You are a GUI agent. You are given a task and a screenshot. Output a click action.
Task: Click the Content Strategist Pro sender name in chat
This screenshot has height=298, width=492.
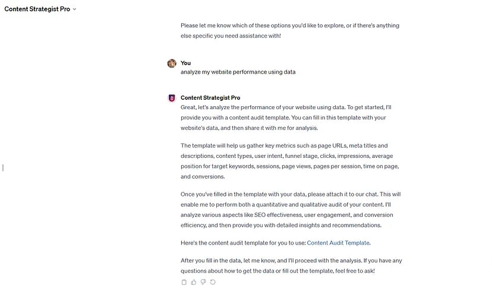(x=210, y=98)
